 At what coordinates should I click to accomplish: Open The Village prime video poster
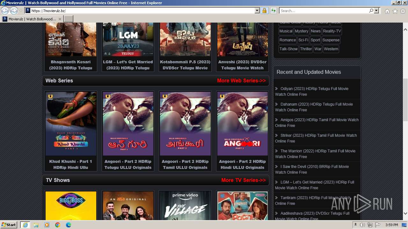tap(185, 205)
